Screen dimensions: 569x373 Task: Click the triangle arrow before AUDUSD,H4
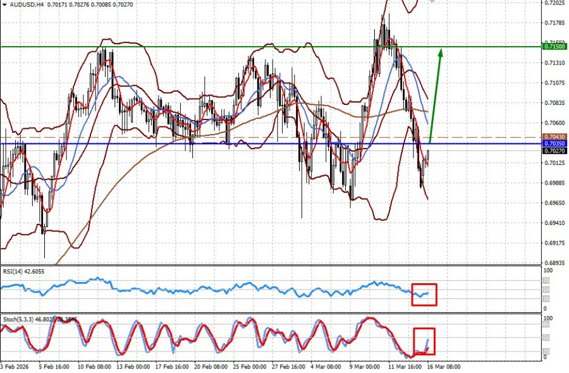pyautogui.click(x=4, y=4)
